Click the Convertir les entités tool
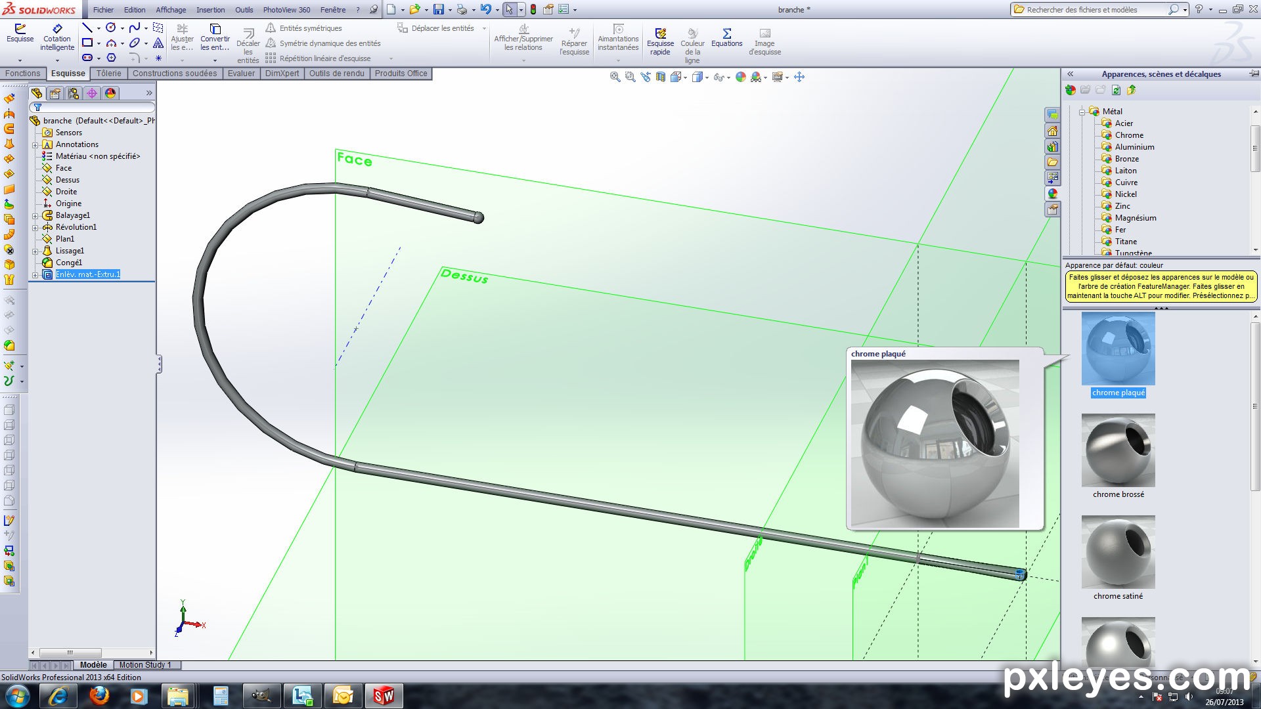1261x709 pixels. coord(215,37)
